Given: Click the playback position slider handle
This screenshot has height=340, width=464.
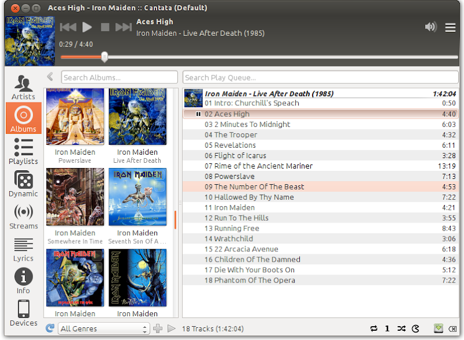Looking at the screenshot, I should pyautogui.click(x=104, y=57).
